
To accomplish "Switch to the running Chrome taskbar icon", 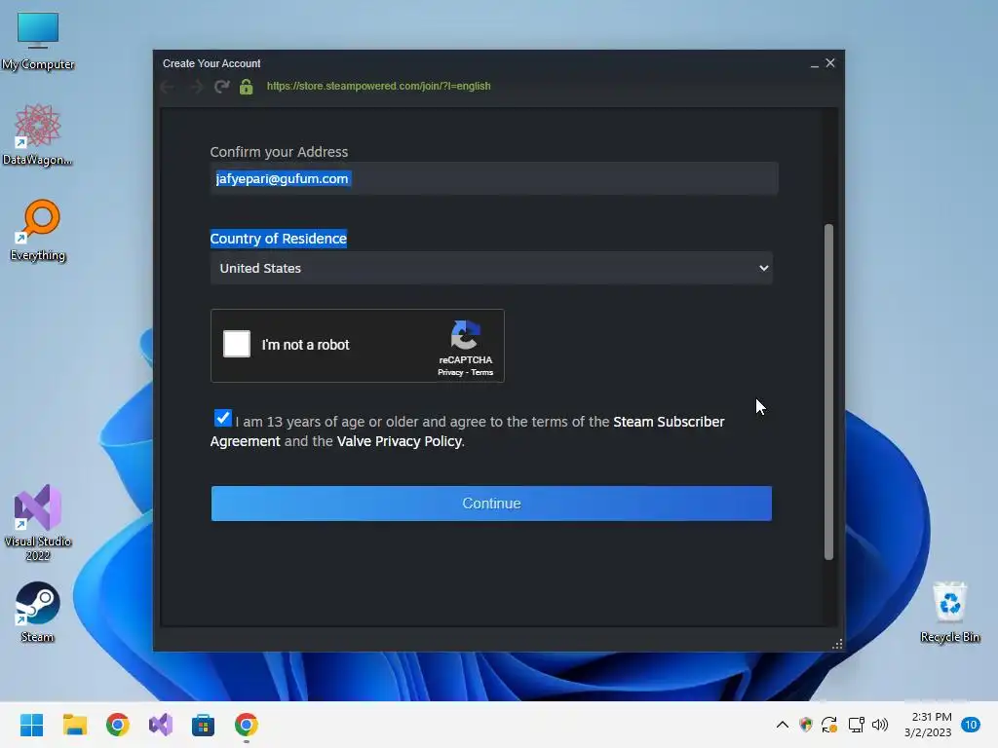I will [x=247, y=725].
